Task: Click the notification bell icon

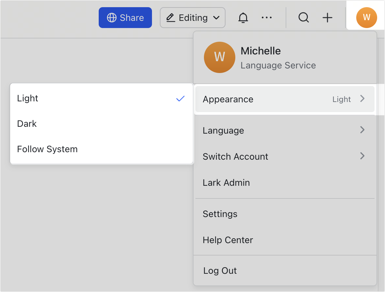Action: 243,18
